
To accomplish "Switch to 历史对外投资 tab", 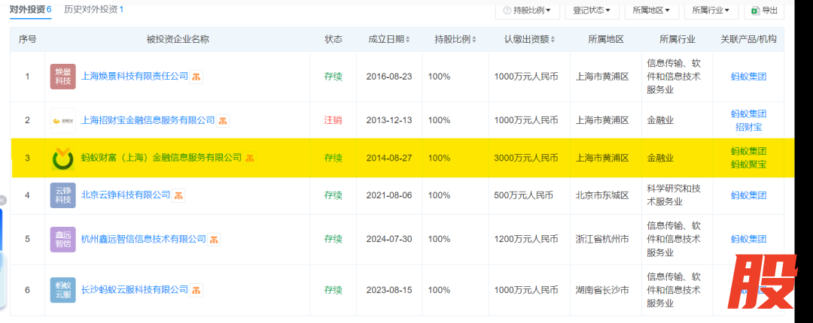I will [x=93, y=10].
